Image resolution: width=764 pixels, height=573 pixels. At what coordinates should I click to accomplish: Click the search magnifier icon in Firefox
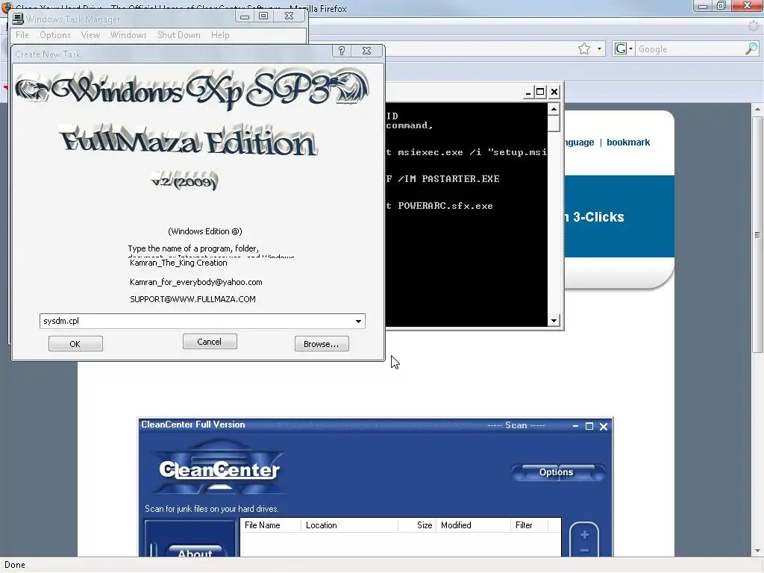[x=751, y=48]
